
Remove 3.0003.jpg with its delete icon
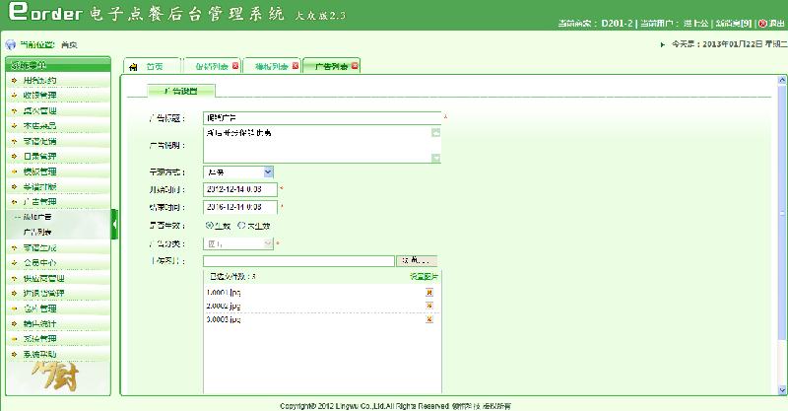coord(429,319)
